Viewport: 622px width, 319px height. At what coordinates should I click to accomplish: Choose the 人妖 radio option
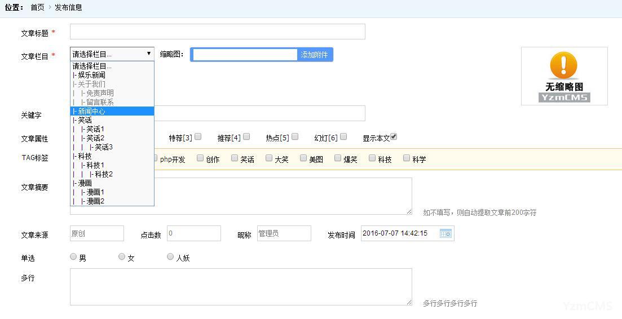[170, 256]
